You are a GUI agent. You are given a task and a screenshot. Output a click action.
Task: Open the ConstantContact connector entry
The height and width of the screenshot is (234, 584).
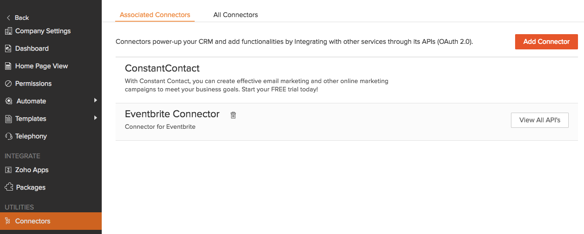pos(162,68)
